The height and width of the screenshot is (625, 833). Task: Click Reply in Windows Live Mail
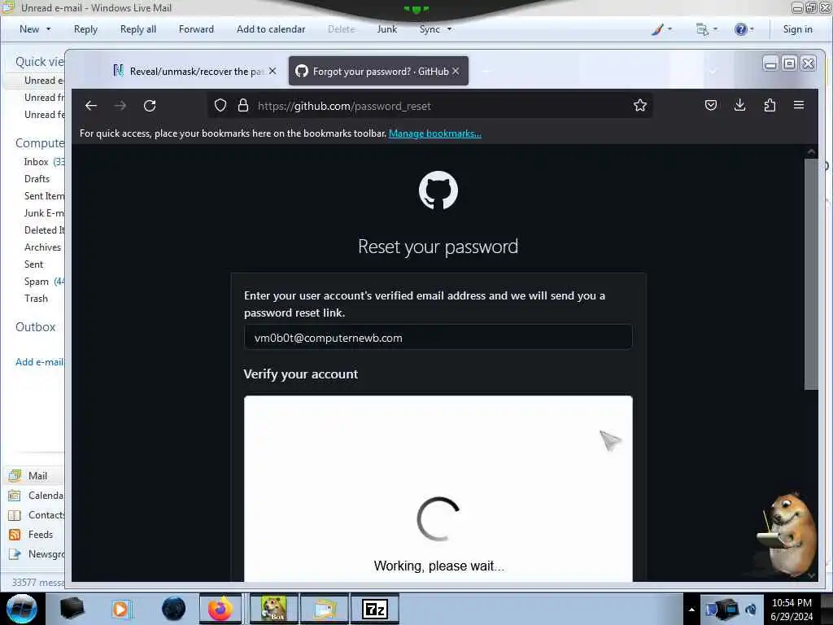[x=85, y=29]
